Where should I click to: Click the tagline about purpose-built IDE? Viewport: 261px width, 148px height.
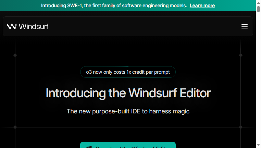pyautogui.click(x=128, y=111)
